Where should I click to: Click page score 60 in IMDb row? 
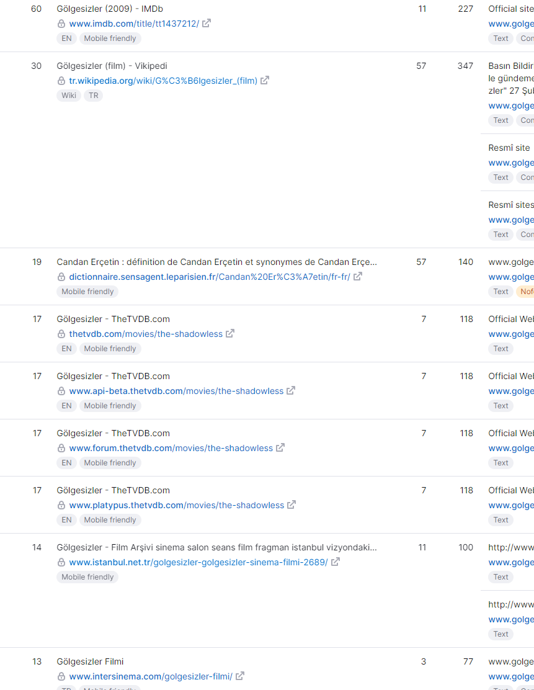click(x=37, y=9)
